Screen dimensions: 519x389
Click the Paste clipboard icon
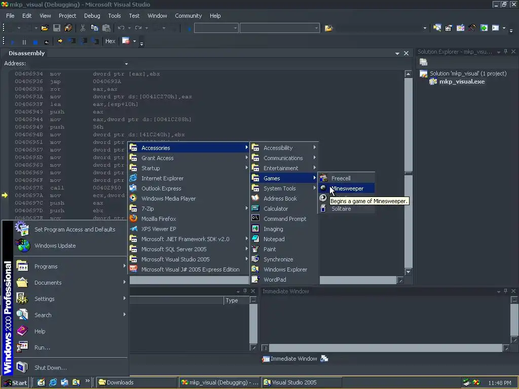pyautogui.click(x=106, y=28)
